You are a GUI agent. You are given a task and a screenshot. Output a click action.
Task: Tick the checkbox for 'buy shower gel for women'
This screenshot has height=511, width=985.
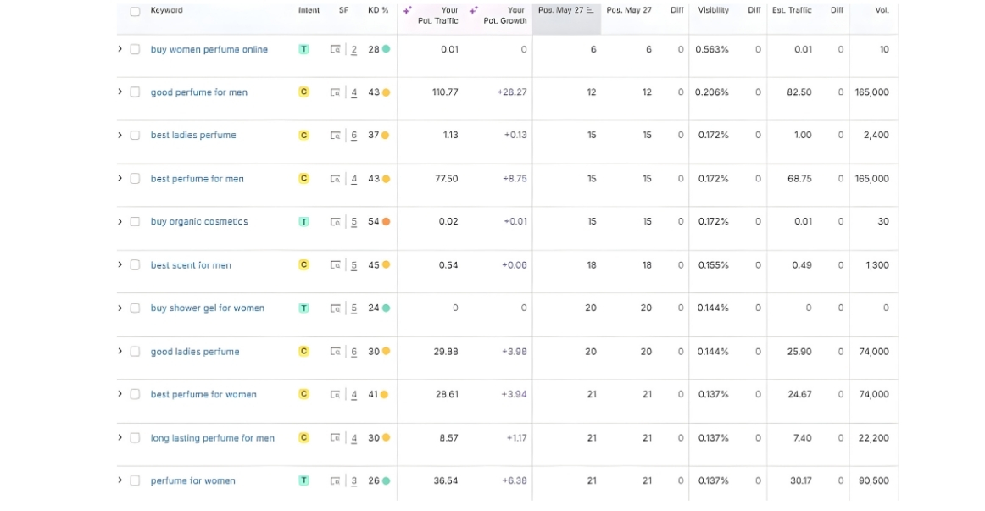tap(135, 308)
